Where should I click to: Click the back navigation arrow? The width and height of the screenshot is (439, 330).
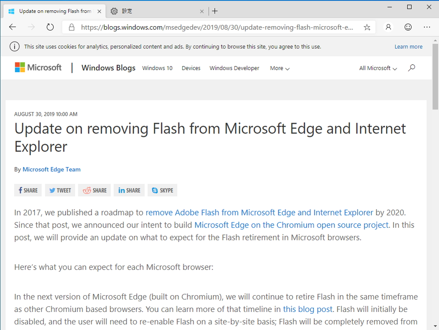click(12, 27)
